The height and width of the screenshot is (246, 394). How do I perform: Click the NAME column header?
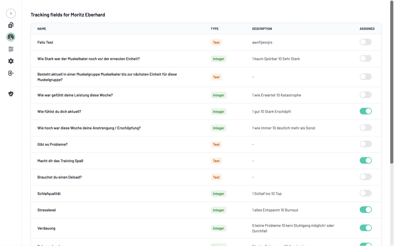[x=42, y=28]
